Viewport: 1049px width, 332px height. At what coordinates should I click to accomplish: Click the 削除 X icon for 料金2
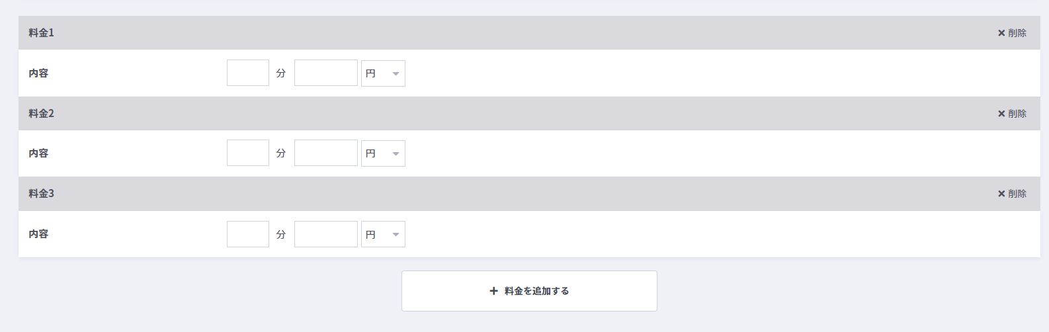(1001, 114)
